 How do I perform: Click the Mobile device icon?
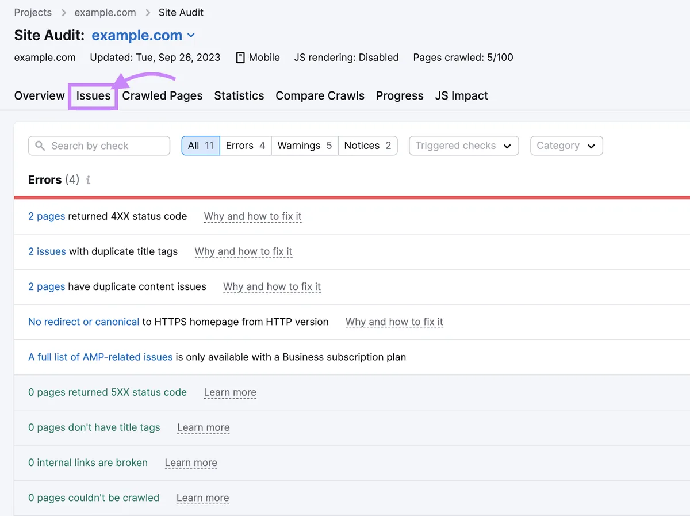coord(240,58)
